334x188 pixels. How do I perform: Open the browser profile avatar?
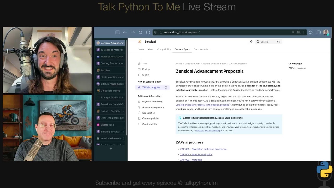point(326,32)
